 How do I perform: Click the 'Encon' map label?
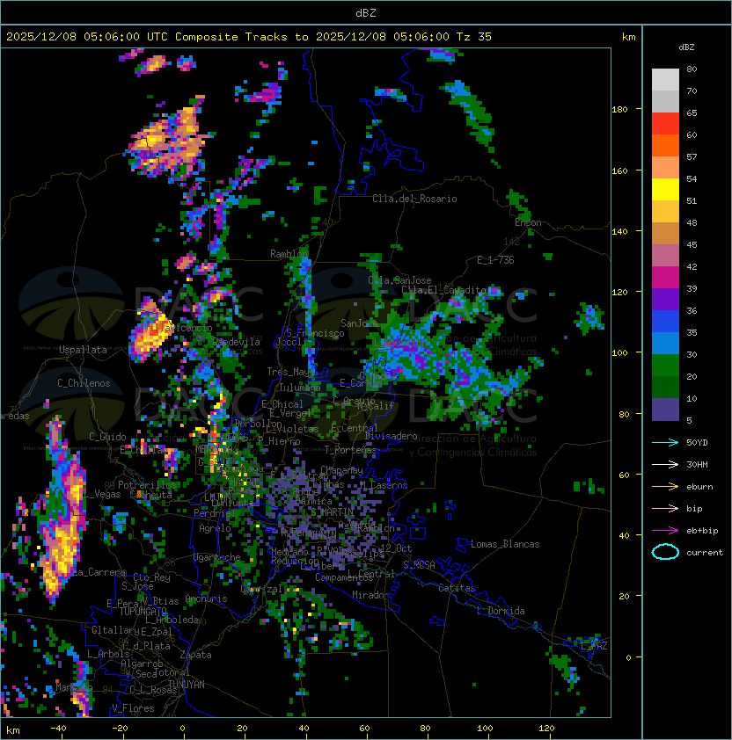coord(528,222)
